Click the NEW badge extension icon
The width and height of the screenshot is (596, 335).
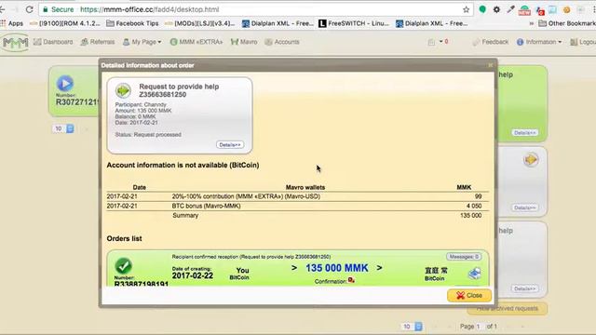pos(524,10)
